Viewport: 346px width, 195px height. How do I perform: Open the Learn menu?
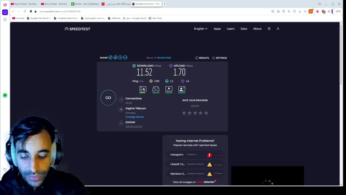(x=231, y=29)
